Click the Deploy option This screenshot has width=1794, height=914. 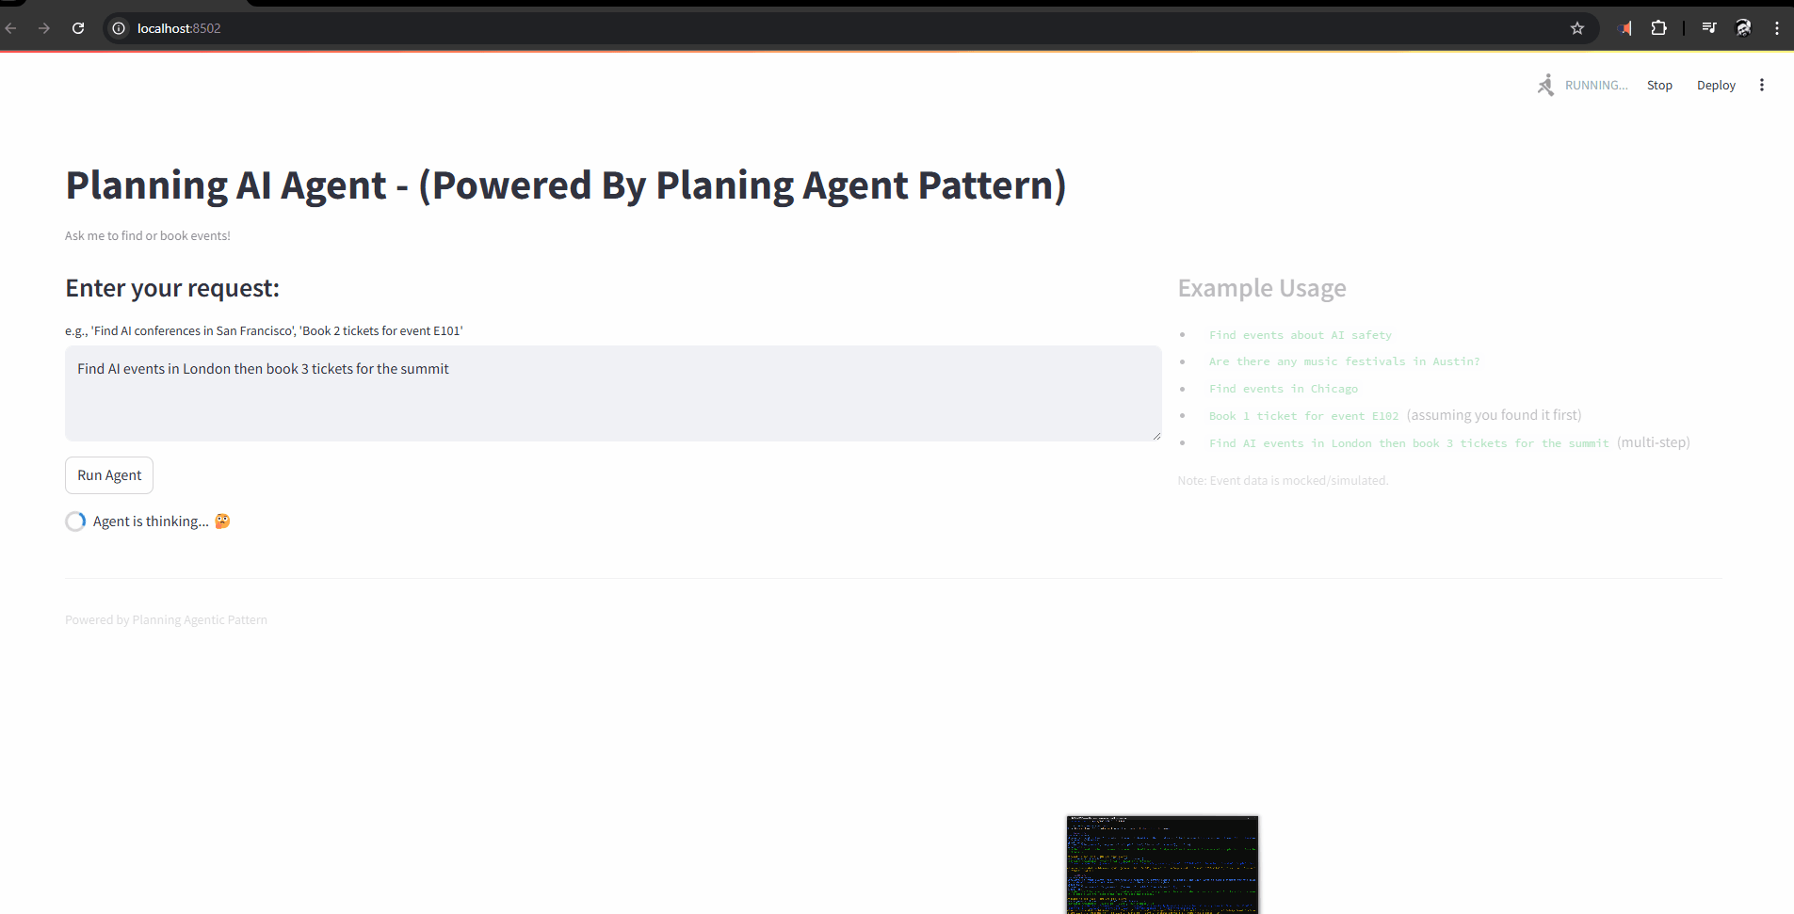(x=1716, y=85)
